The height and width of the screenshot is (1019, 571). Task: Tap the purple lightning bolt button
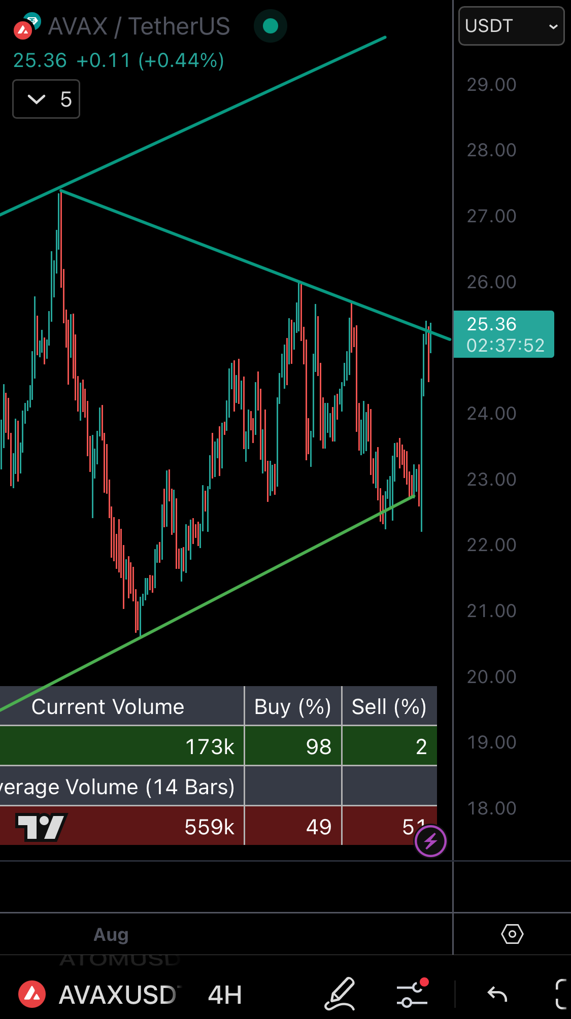(430, 841)
